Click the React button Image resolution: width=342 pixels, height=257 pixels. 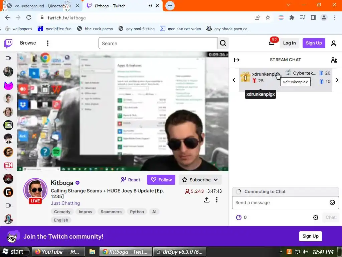coord(131,180)
